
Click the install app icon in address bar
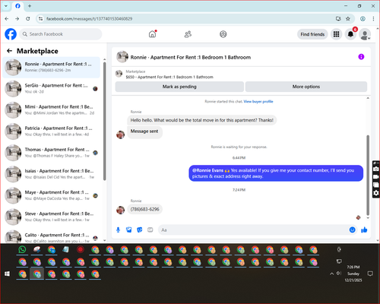338,19
